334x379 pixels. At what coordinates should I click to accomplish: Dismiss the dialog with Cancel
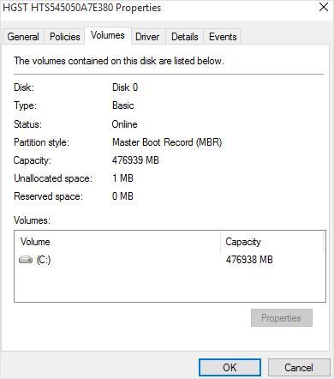pyautogui.click(x=299, y=367)
